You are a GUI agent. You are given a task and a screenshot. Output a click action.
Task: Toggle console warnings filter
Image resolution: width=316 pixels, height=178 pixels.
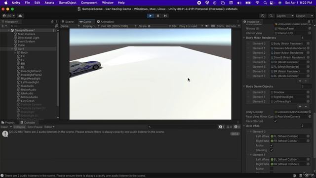(x=229, y=127)
